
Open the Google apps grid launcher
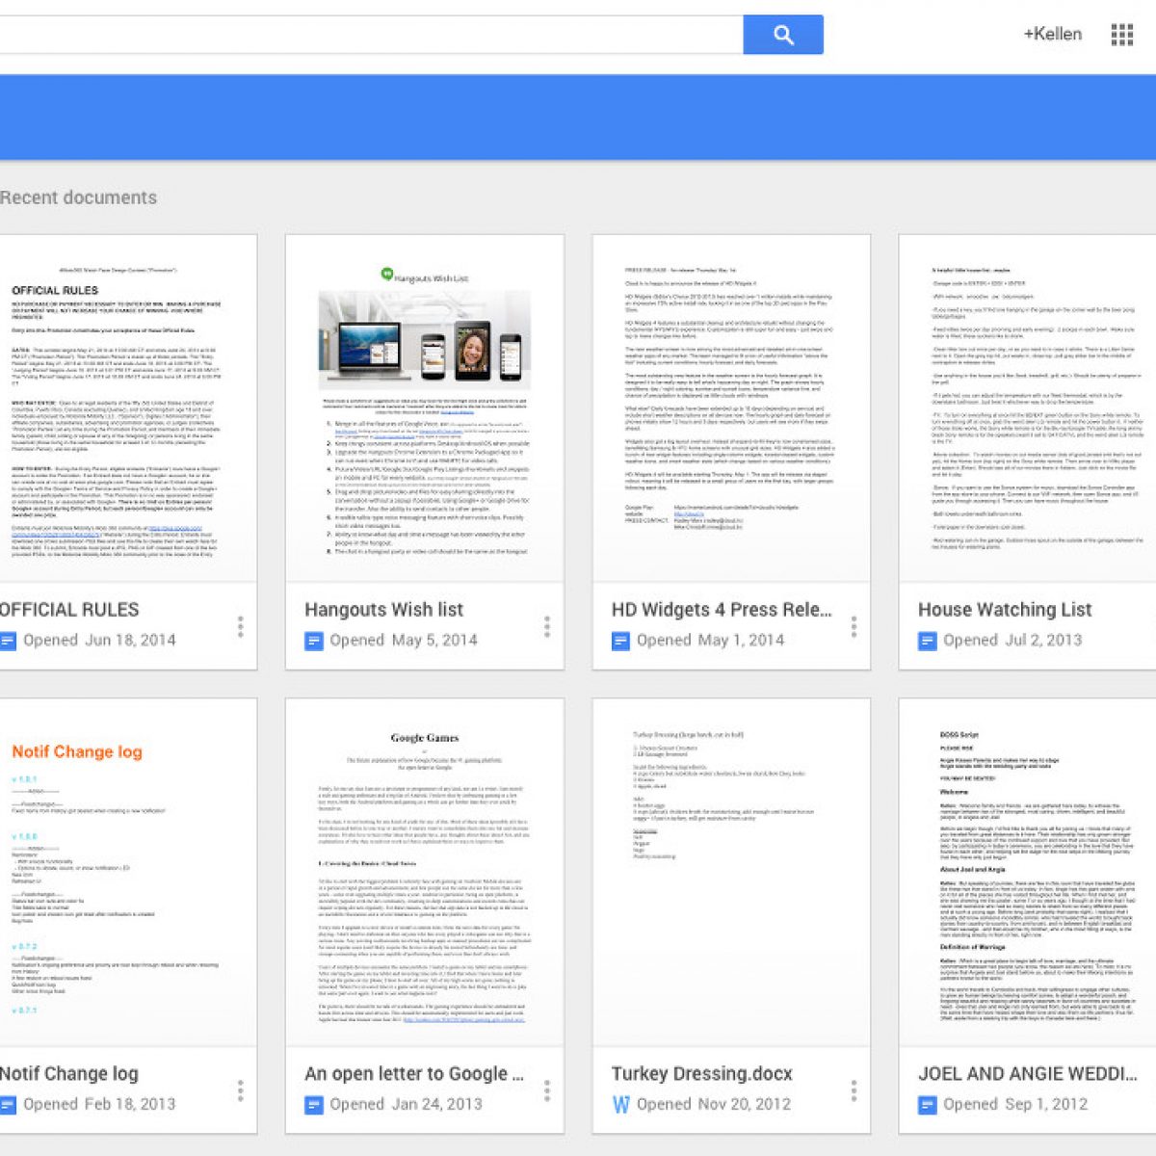1121,35
